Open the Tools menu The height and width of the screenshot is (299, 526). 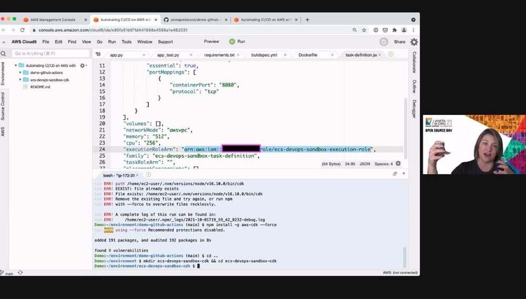point(126,42)
